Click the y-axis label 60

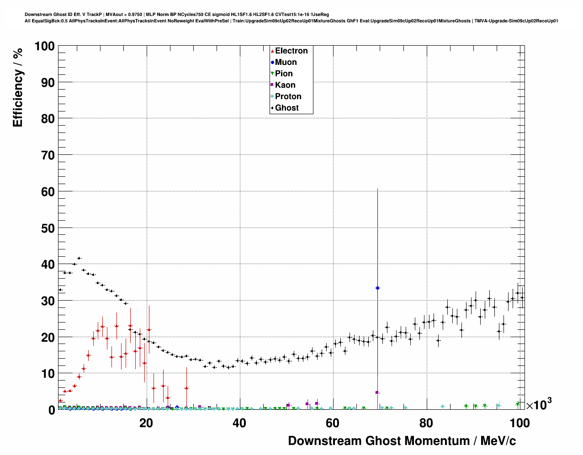click(x=48, y=192)
